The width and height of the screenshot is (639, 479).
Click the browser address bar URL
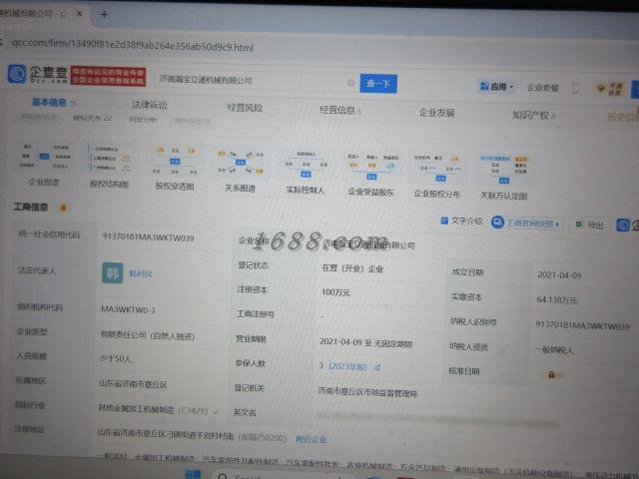[132, 45]
